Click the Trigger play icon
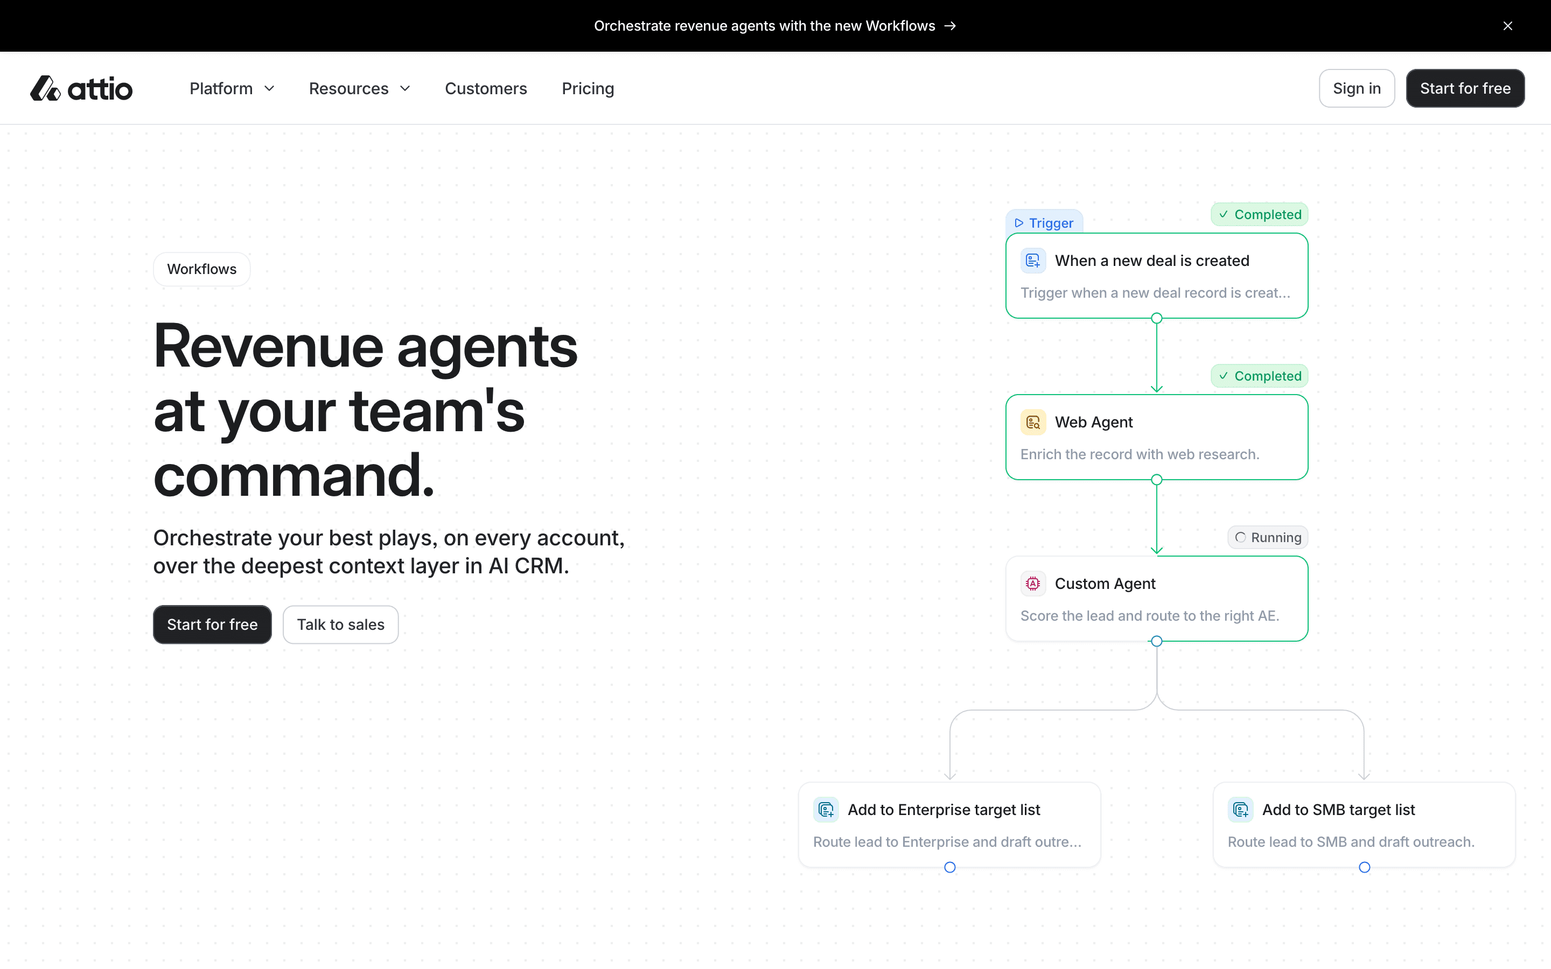The image size is (1551, 969). point(1019,223)
